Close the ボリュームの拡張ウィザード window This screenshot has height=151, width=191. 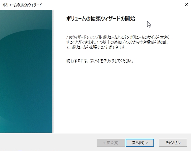[186, 5]
